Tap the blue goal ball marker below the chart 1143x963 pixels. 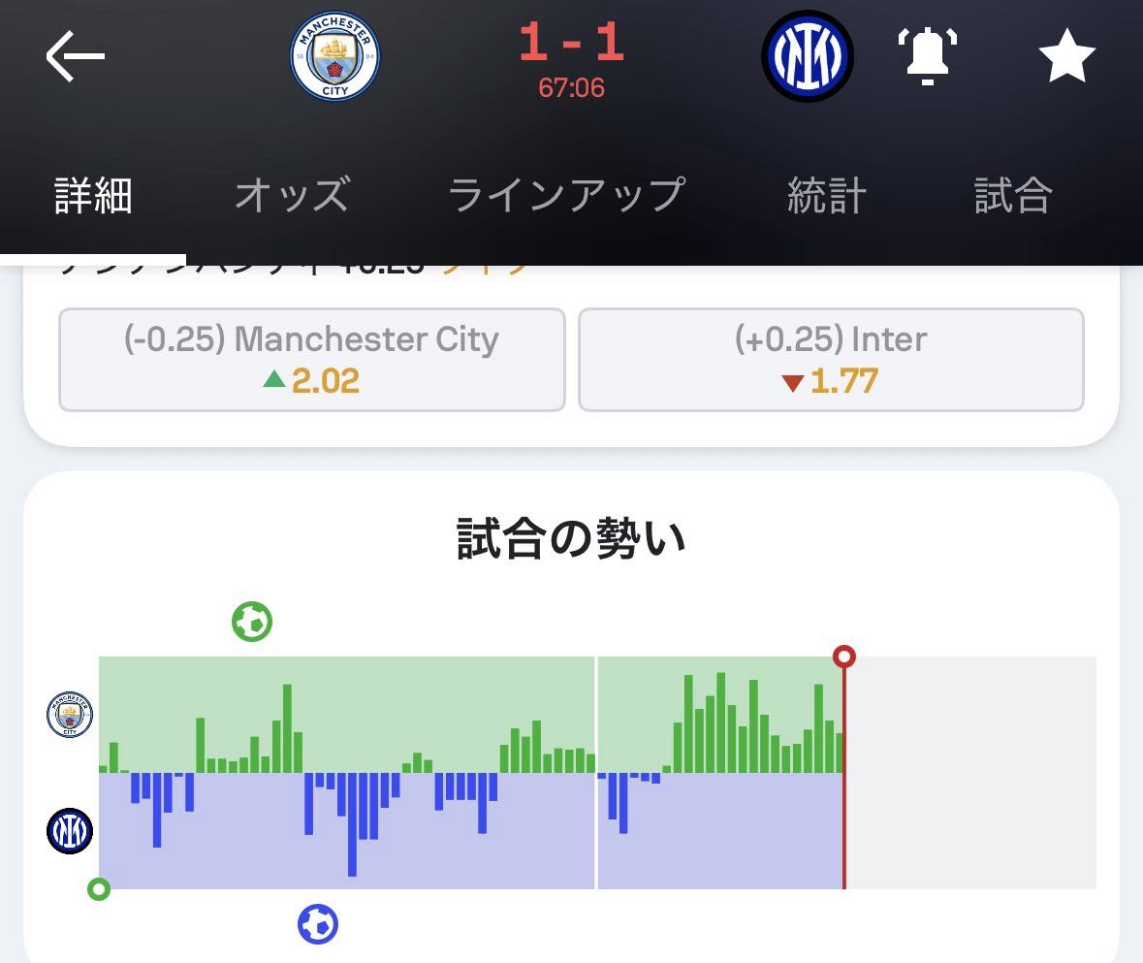pos(318,924)
